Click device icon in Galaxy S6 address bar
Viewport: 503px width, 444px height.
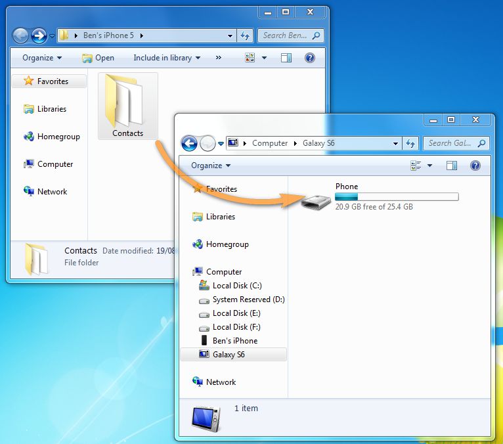coord(233,143)
